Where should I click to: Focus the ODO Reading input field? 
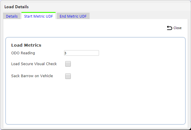click(81, 53)
